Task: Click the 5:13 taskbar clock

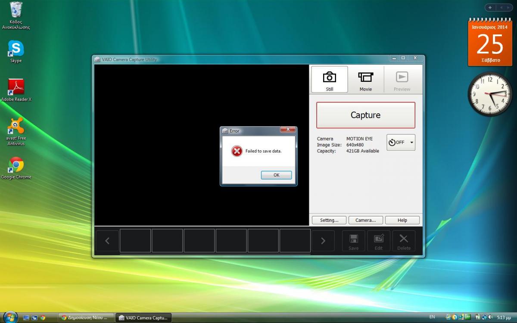Action: [x=504, y=317]
